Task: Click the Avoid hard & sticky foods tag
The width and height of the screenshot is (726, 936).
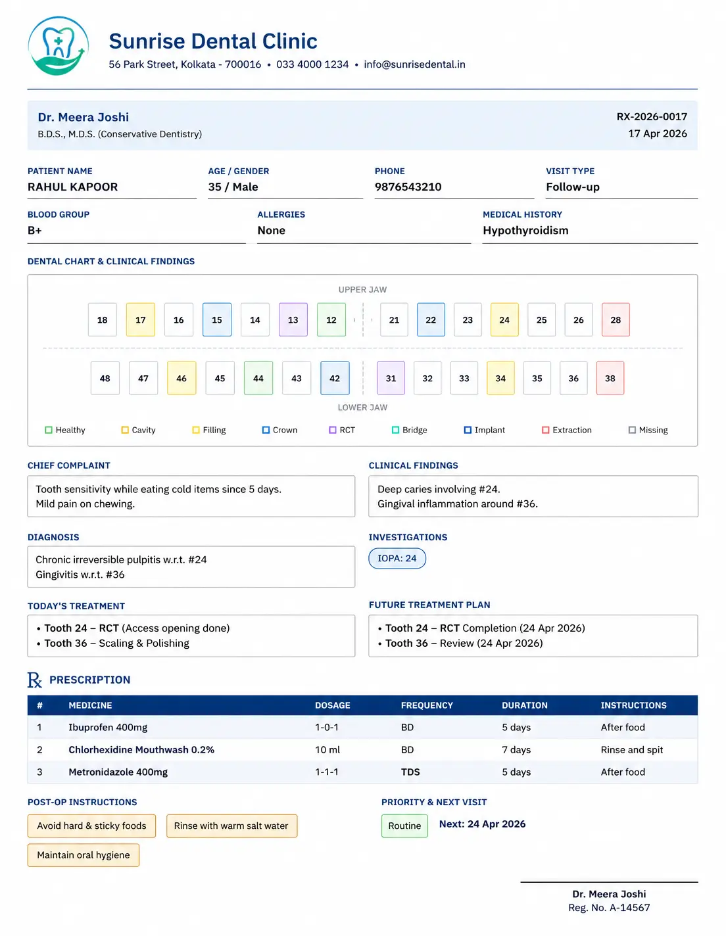Action: [x=91, y=826]
